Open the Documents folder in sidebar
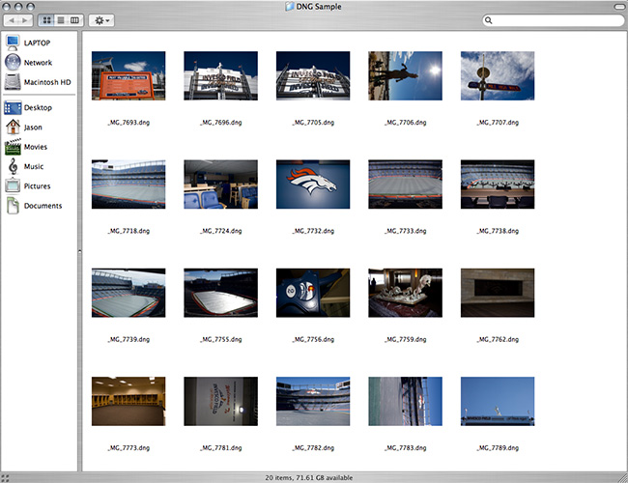The width and height of the screenshot is (628, 483). click(43, 206)
